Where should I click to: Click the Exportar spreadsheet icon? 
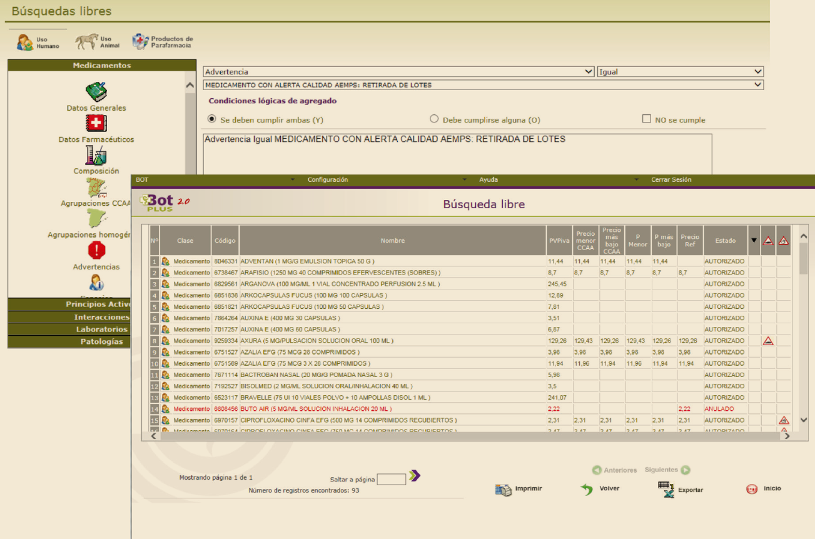pyautogui.click(x=666, y=489)
